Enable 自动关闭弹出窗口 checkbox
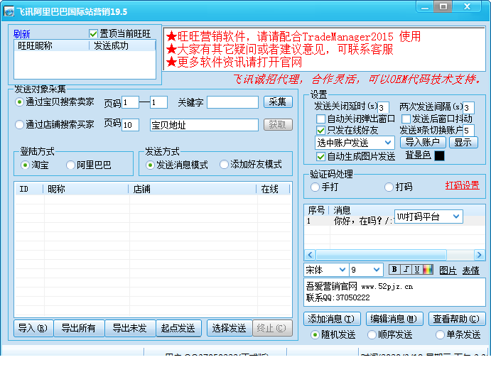491x372 pixels. (320, 119)
